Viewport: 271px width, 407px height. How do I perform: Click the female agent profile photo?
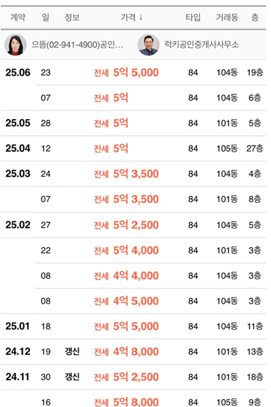pyautogui.click(x=15, y=45)
